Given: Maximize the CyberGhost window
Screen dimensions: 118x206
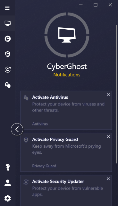Looking at the screenshot, I should [96, 5].
